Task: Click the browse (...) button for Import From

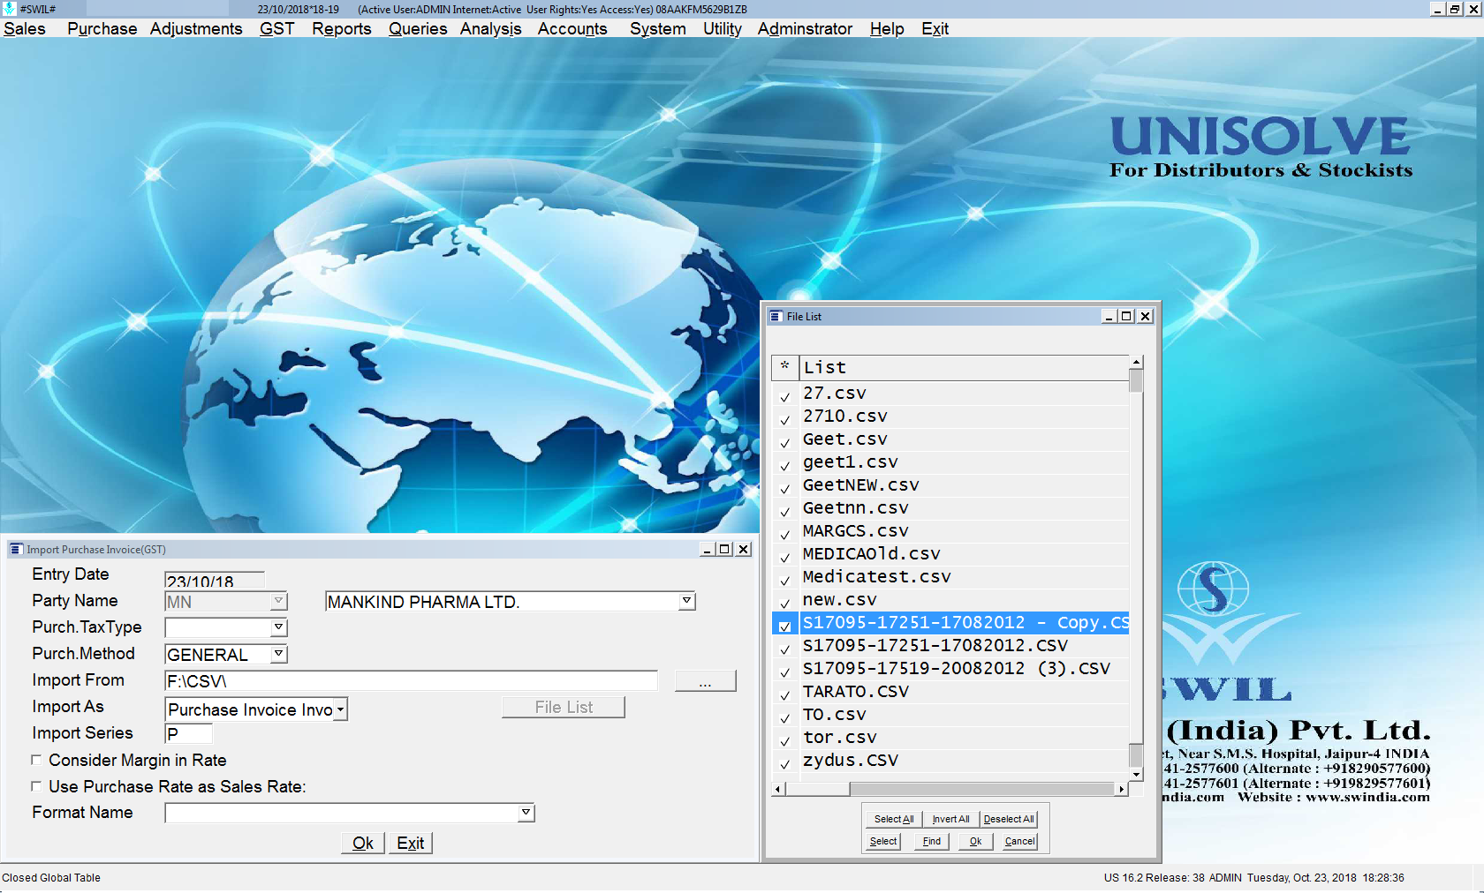Action: point(705,681)
